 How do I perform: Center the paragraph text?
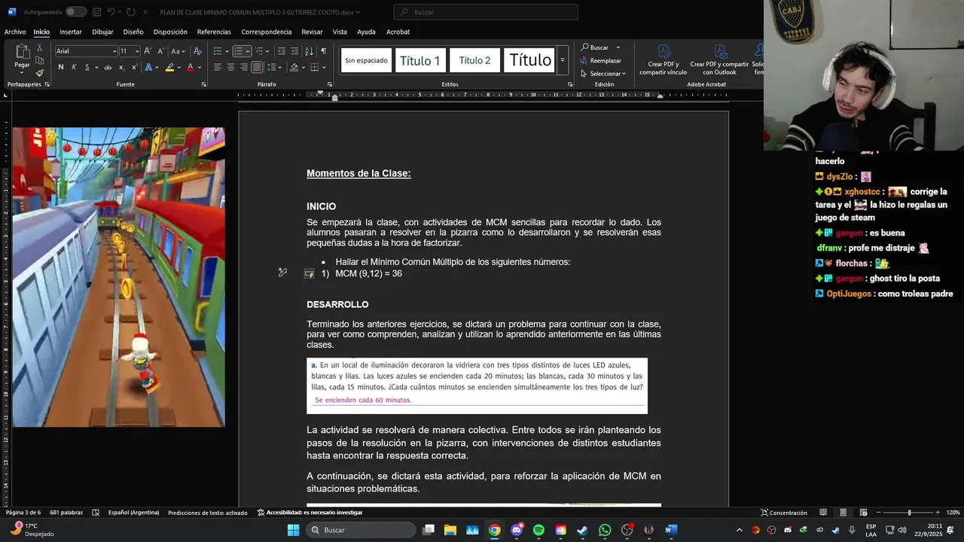(231, 67)
